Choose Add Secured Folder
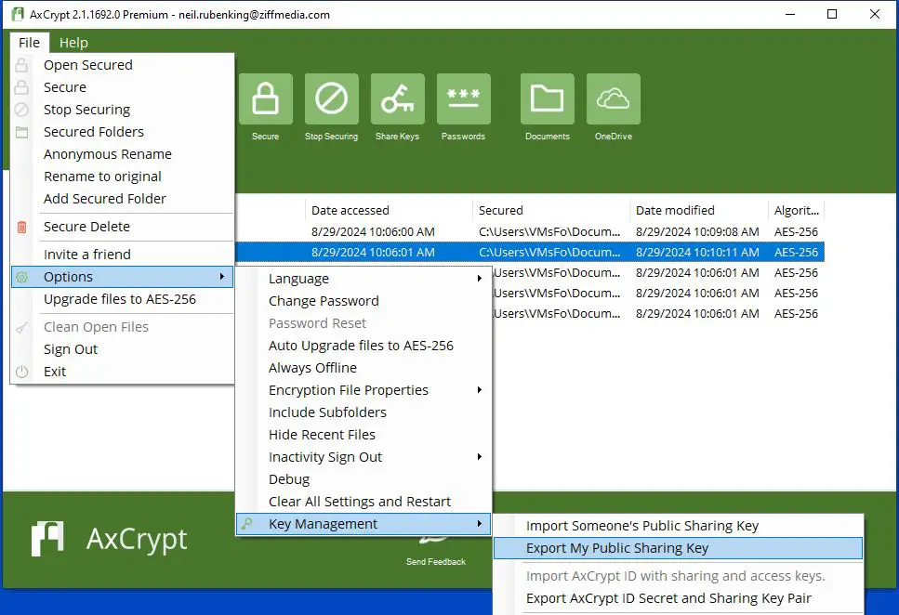The width and height of the screenshot is (899, 615). (x=122, y=199)
